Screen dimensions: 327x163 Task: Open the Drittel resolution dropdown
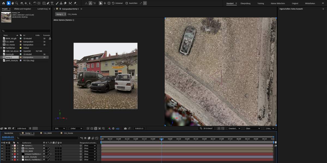(x=76, y=128)
